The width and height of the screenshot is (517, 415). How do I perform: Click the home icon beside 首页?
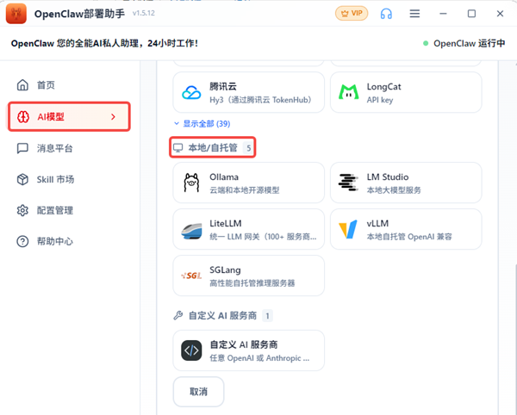coord(22,85)
